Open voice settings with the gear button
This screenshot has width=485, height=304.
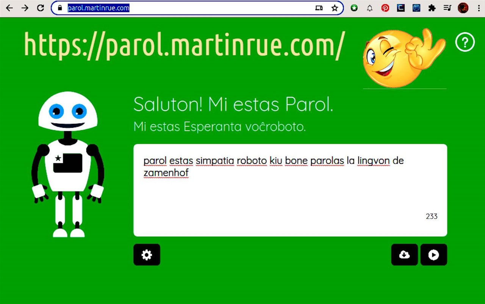[x=147, y=255]
